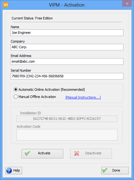
Task: Focus the Name field with Joe Engineer
Action: coord(67,33)
